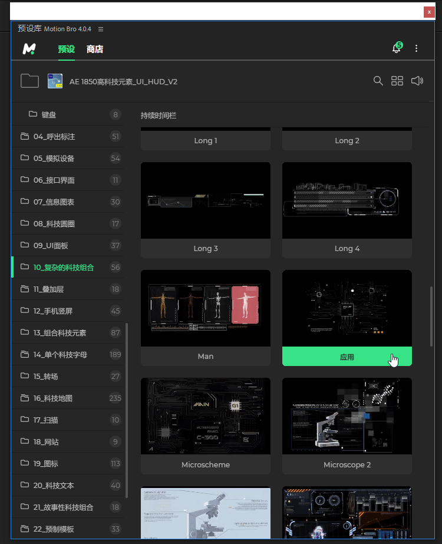Select the orange HUD dashboard preset thumbnail
442x544 pixels.
coord(347,513)
